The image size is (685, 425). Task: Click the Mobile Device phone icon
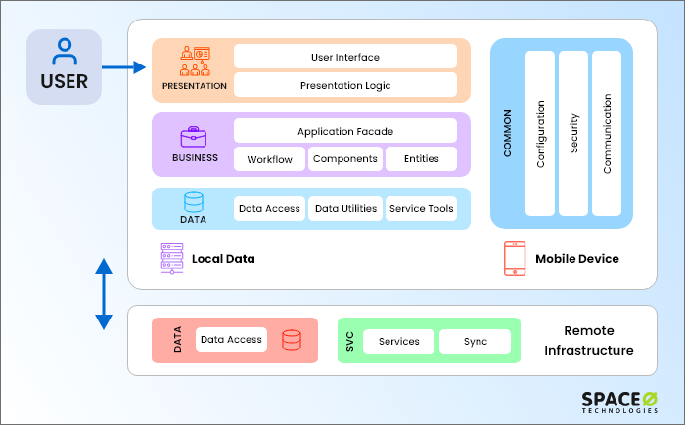coord(515,258)
